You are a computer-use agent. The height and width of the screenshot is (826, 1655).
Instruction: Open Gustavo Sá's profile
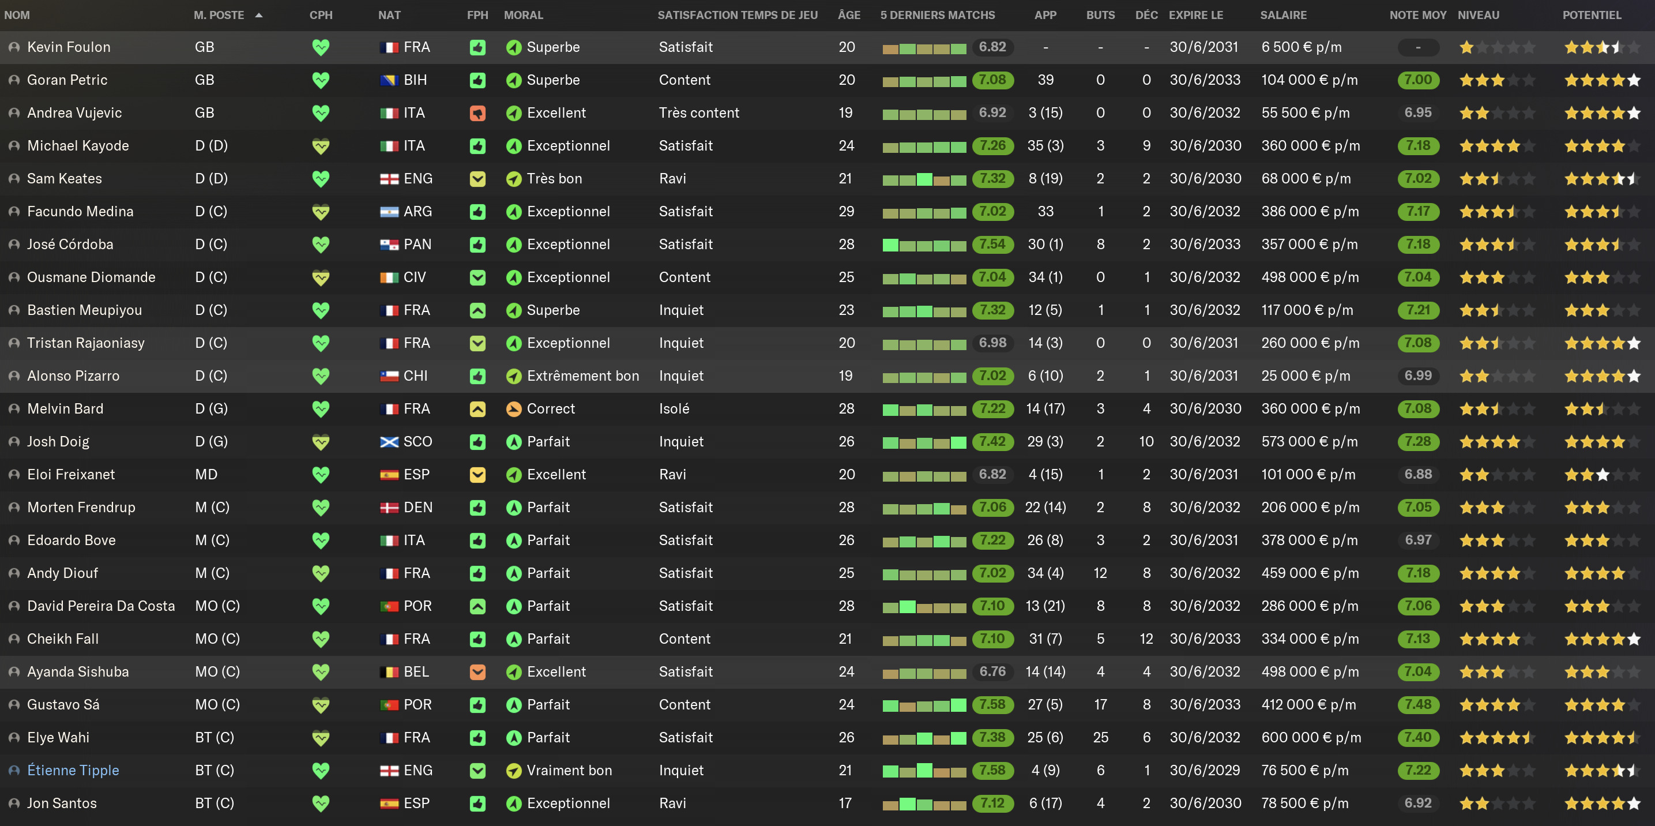pyautogui.click(x=63, y=704)
